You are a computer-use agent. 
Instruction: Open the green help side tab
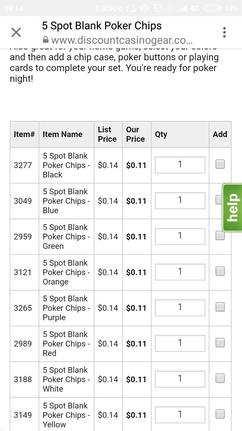[x=232, y=207]
